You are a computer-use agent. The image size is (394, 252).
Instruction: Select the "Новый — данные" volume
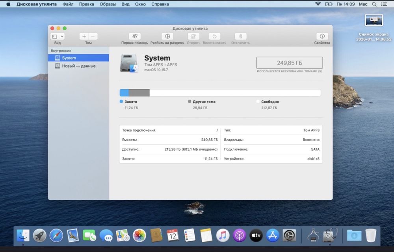point(78,66)
